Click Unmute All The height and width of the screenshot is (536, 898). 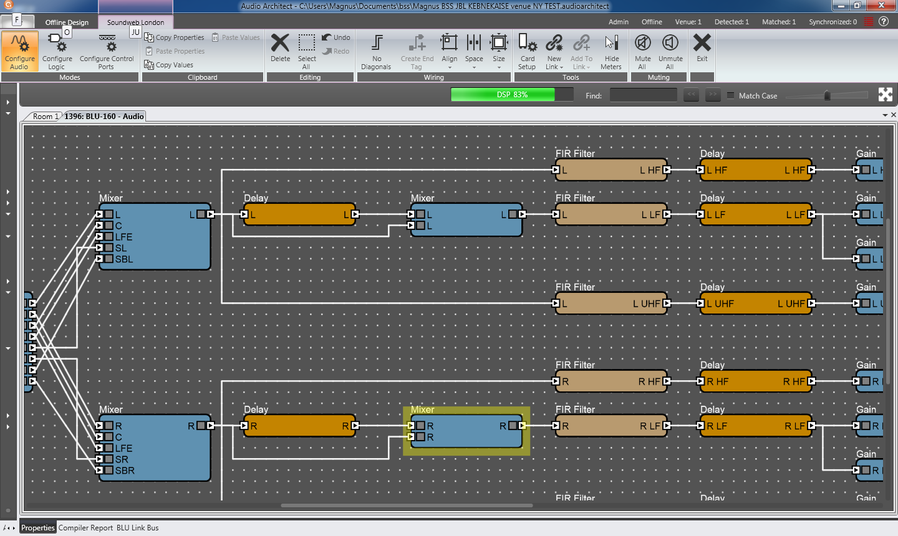click(670, 51)
